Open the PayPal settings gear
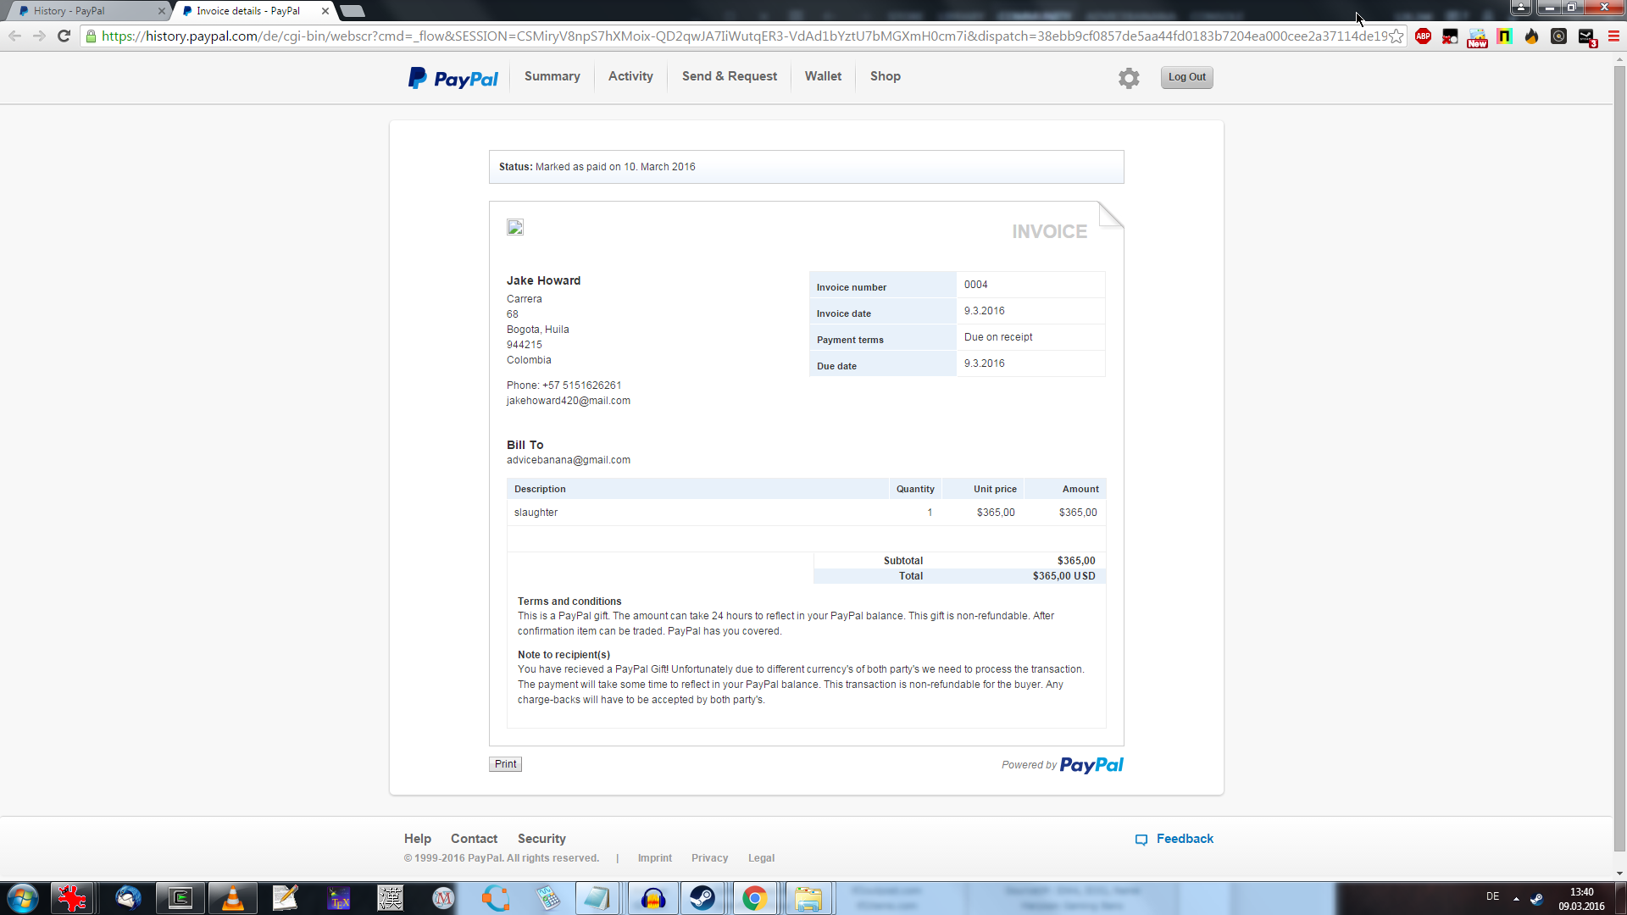This screenshot has height=915, width=1627. pos(1128,78)
